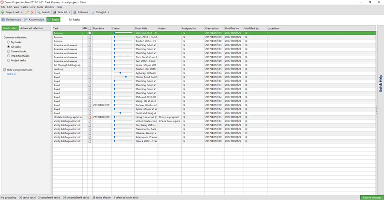Click the Refresh link
384x200 pixels.
(11, 74)
